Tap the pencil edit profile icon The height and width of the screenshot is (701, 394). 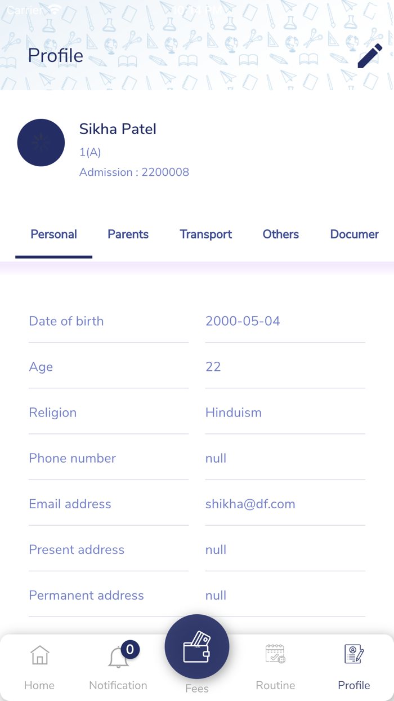click(x=370, y=56)
